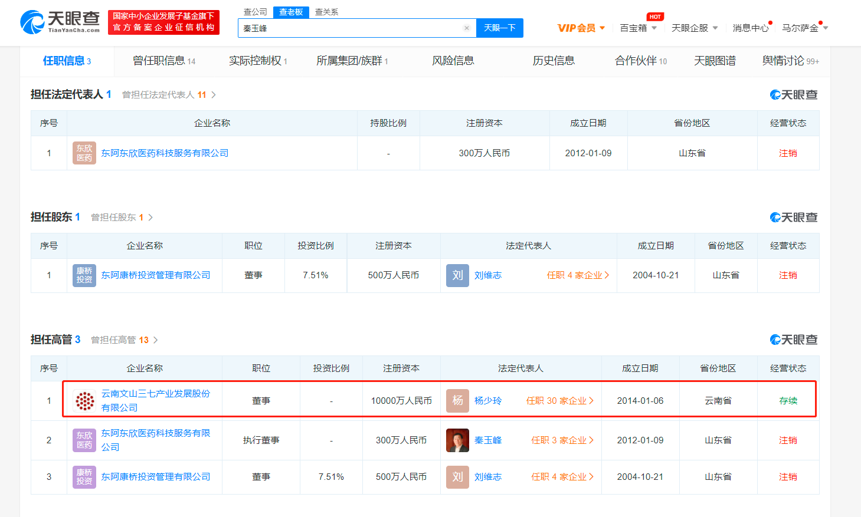The width and height of the screenshot is (861, 517).
Task: Expand the 天眼企服 menu
Action: click(x=695, y=28)
